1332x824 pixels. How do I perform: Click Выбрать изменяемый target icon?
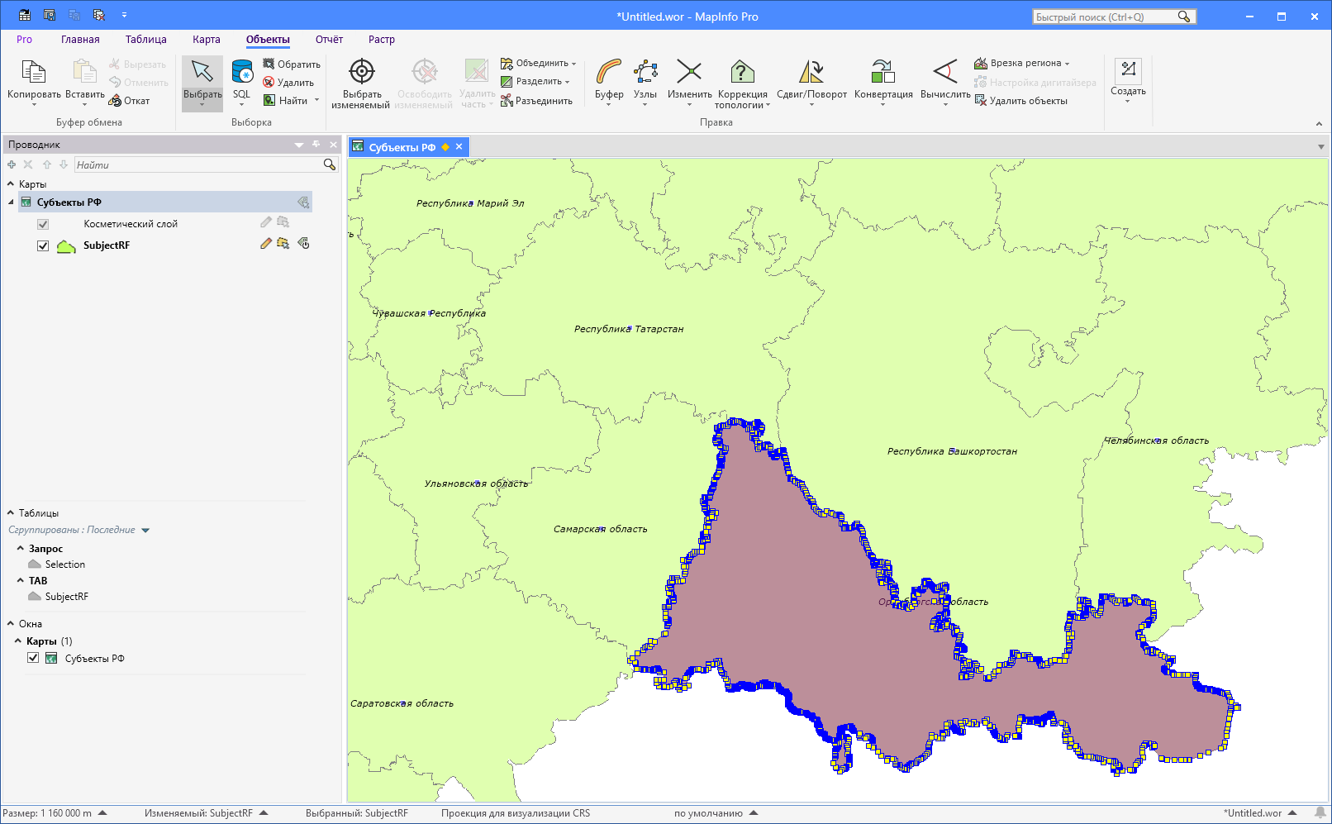tap(361, 73)
